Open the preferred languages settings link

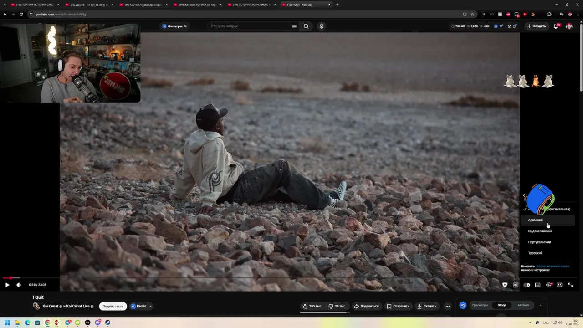552,266
